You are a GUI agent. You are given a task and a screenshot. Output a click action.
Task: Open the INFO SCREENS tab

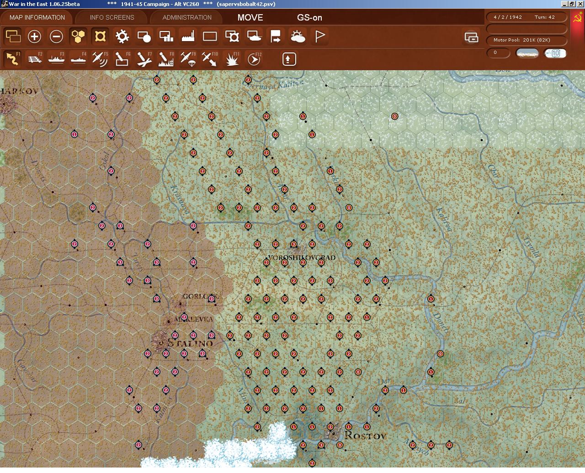pyautogui.click(x=112, y=17)
